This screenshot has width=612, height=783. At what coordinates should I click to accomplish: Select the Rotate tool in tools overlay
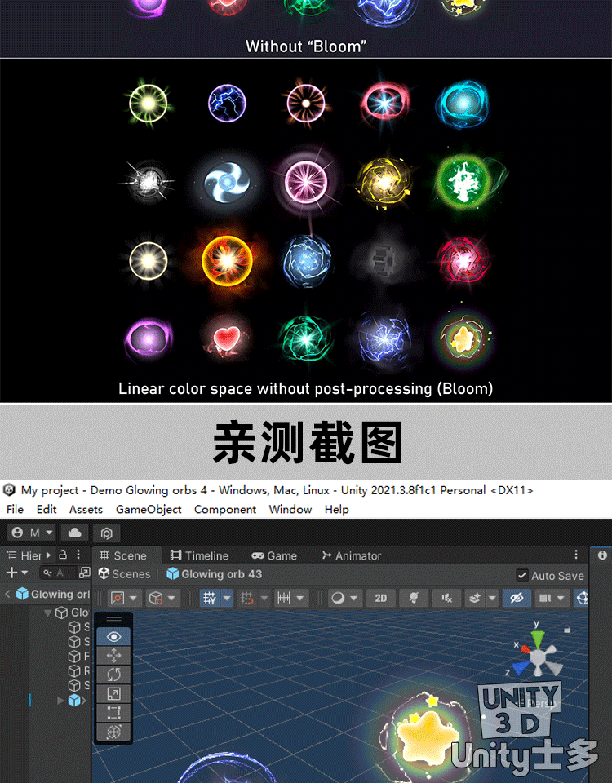click(x=113, y=675)
